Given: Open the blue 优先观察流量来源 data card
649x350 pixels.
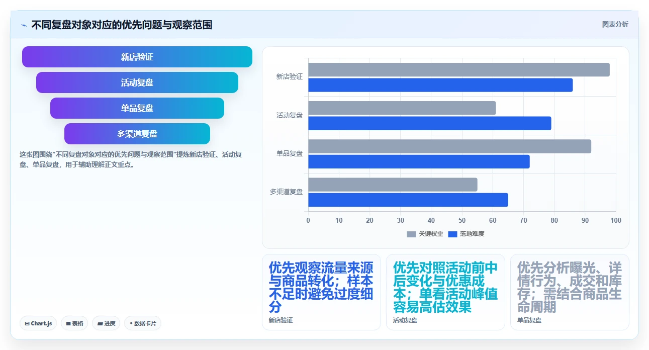Looking at the screenshot, I should tap(321, 292).
